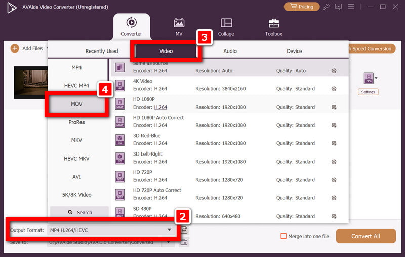Click the Settings button under format icon

[368, 92]
